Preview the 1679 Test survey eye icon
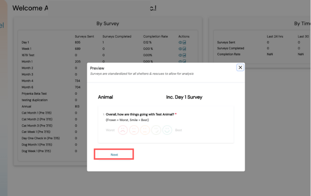The width and height of the screenshot is (311, 196). 181,55
